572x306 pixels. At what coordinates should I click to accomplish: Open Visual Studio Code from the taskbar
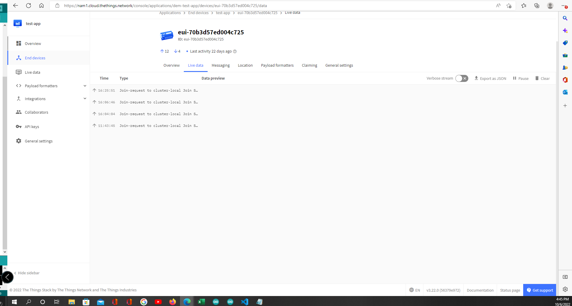point(244,302)
